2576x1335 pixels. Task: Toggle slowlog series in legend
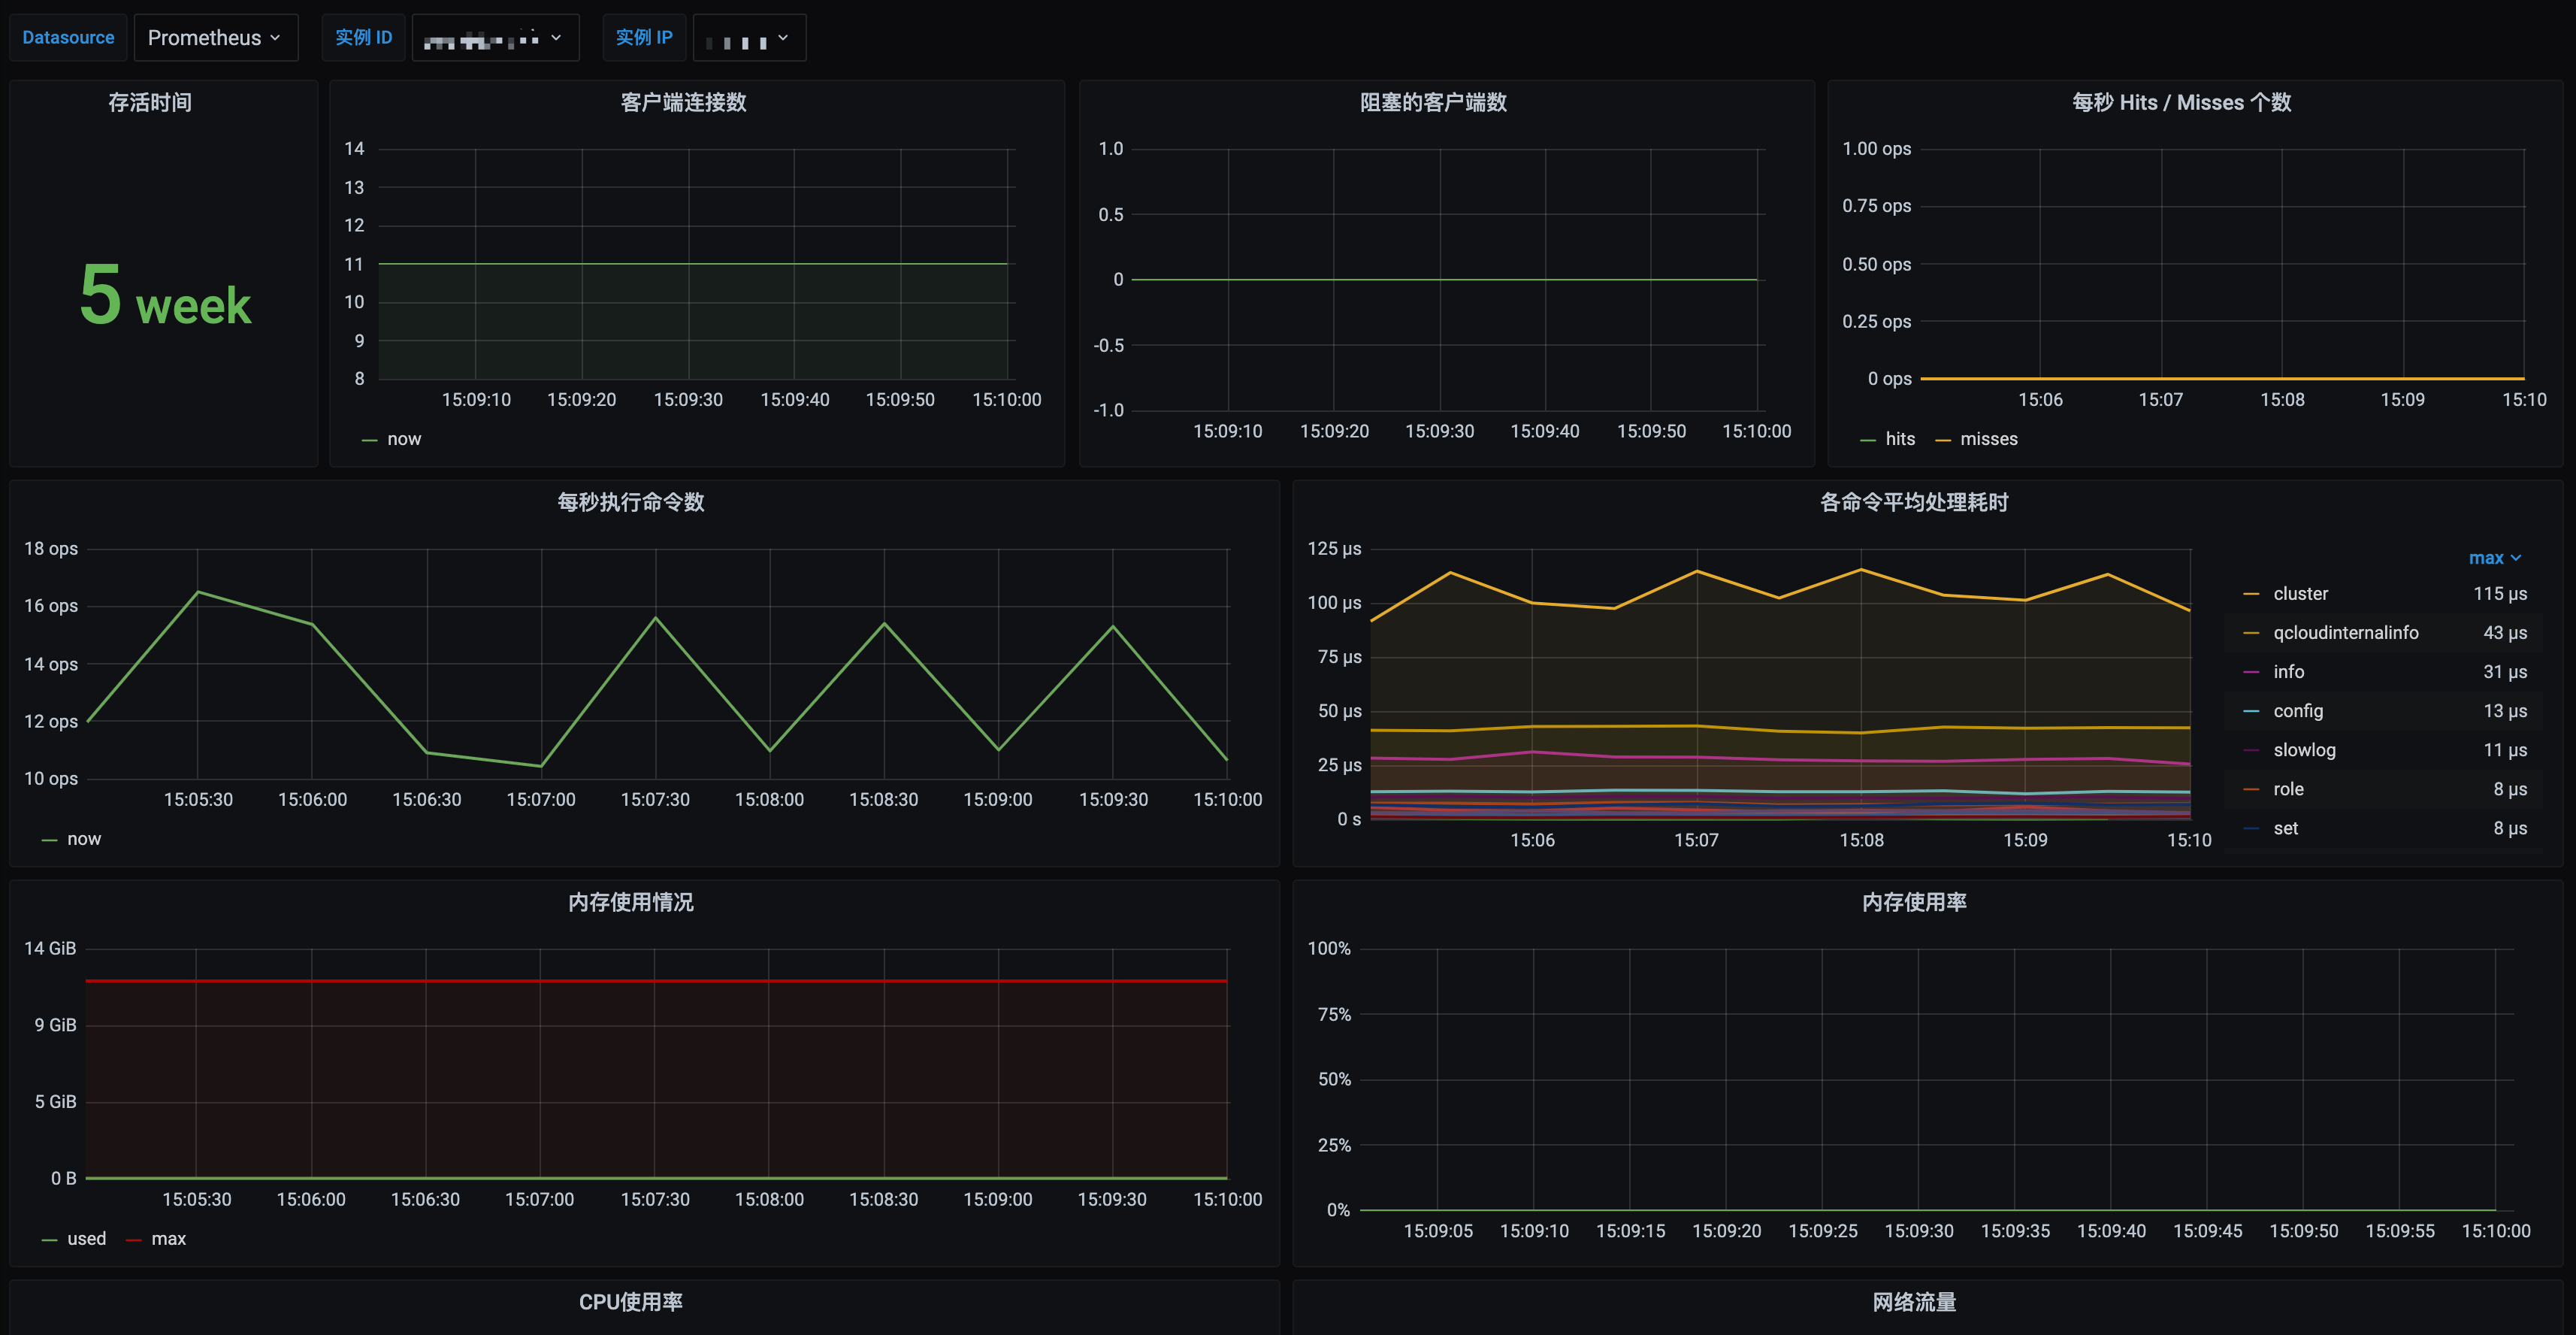(2304, 750)
